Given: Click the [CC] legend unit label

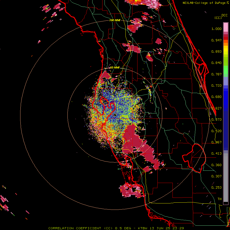Looking at the screenshot, I should 218,18.
